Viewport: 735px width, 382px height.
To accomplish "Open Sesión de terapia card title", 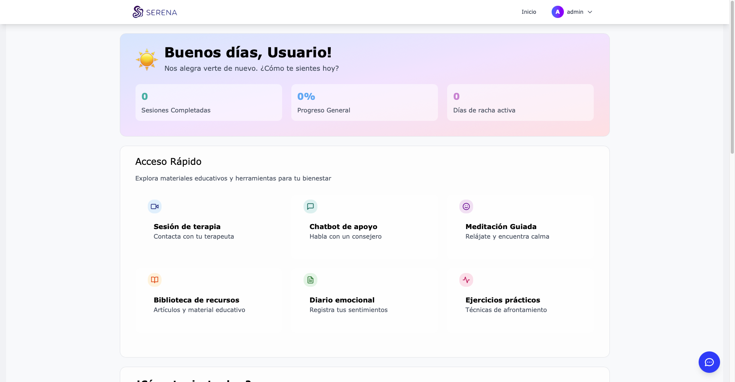I will [187, 227].
